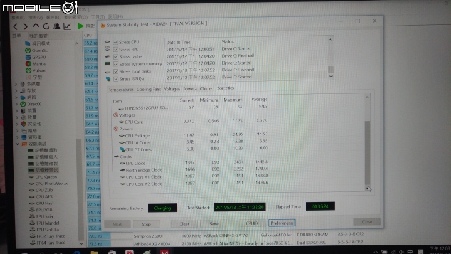
Task: Click the statistics list vertical scrollbar thumb
Action: click(x=367, y=152)
